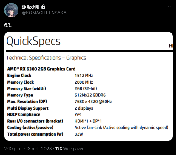Click the padlock protected-account icon
The image size is (176, 155).
tap(43, 7)
